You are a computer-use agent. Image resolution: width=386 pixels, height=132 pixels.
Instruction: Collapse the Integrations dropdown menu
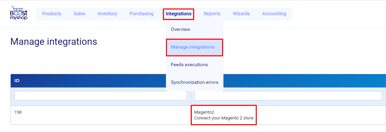point(179,14)
